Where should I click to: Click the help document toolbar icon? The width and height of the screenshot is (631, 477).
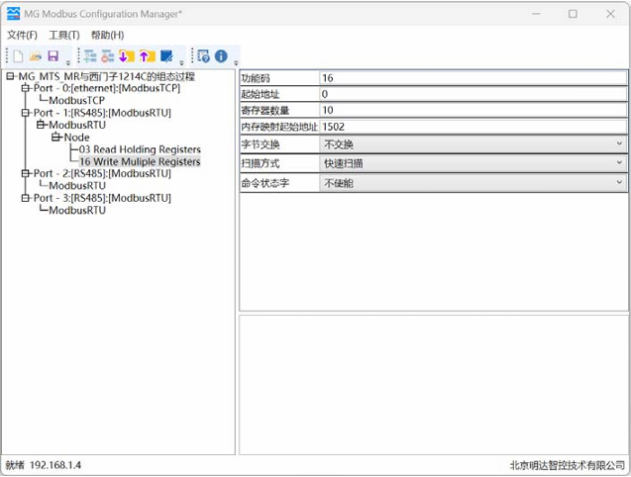203,56
